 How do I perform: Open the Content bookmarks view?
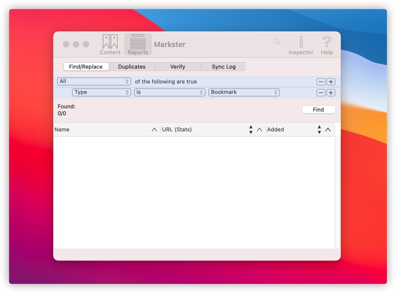(110, 45)
